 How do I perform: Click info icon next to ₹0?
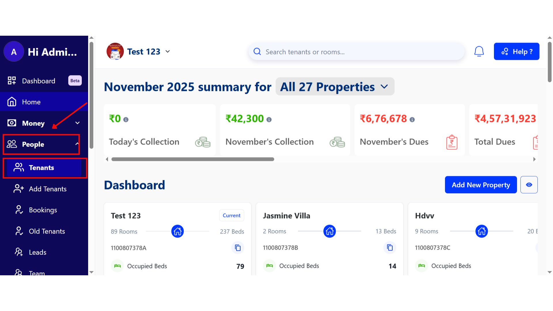click(x=126, y=120)
